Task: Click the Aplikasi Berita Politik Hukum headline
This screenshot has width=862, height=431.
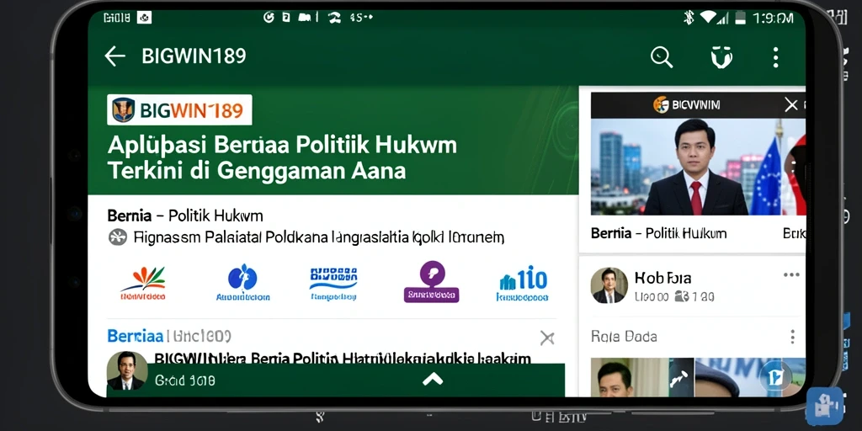Action: tap(282, 157)
